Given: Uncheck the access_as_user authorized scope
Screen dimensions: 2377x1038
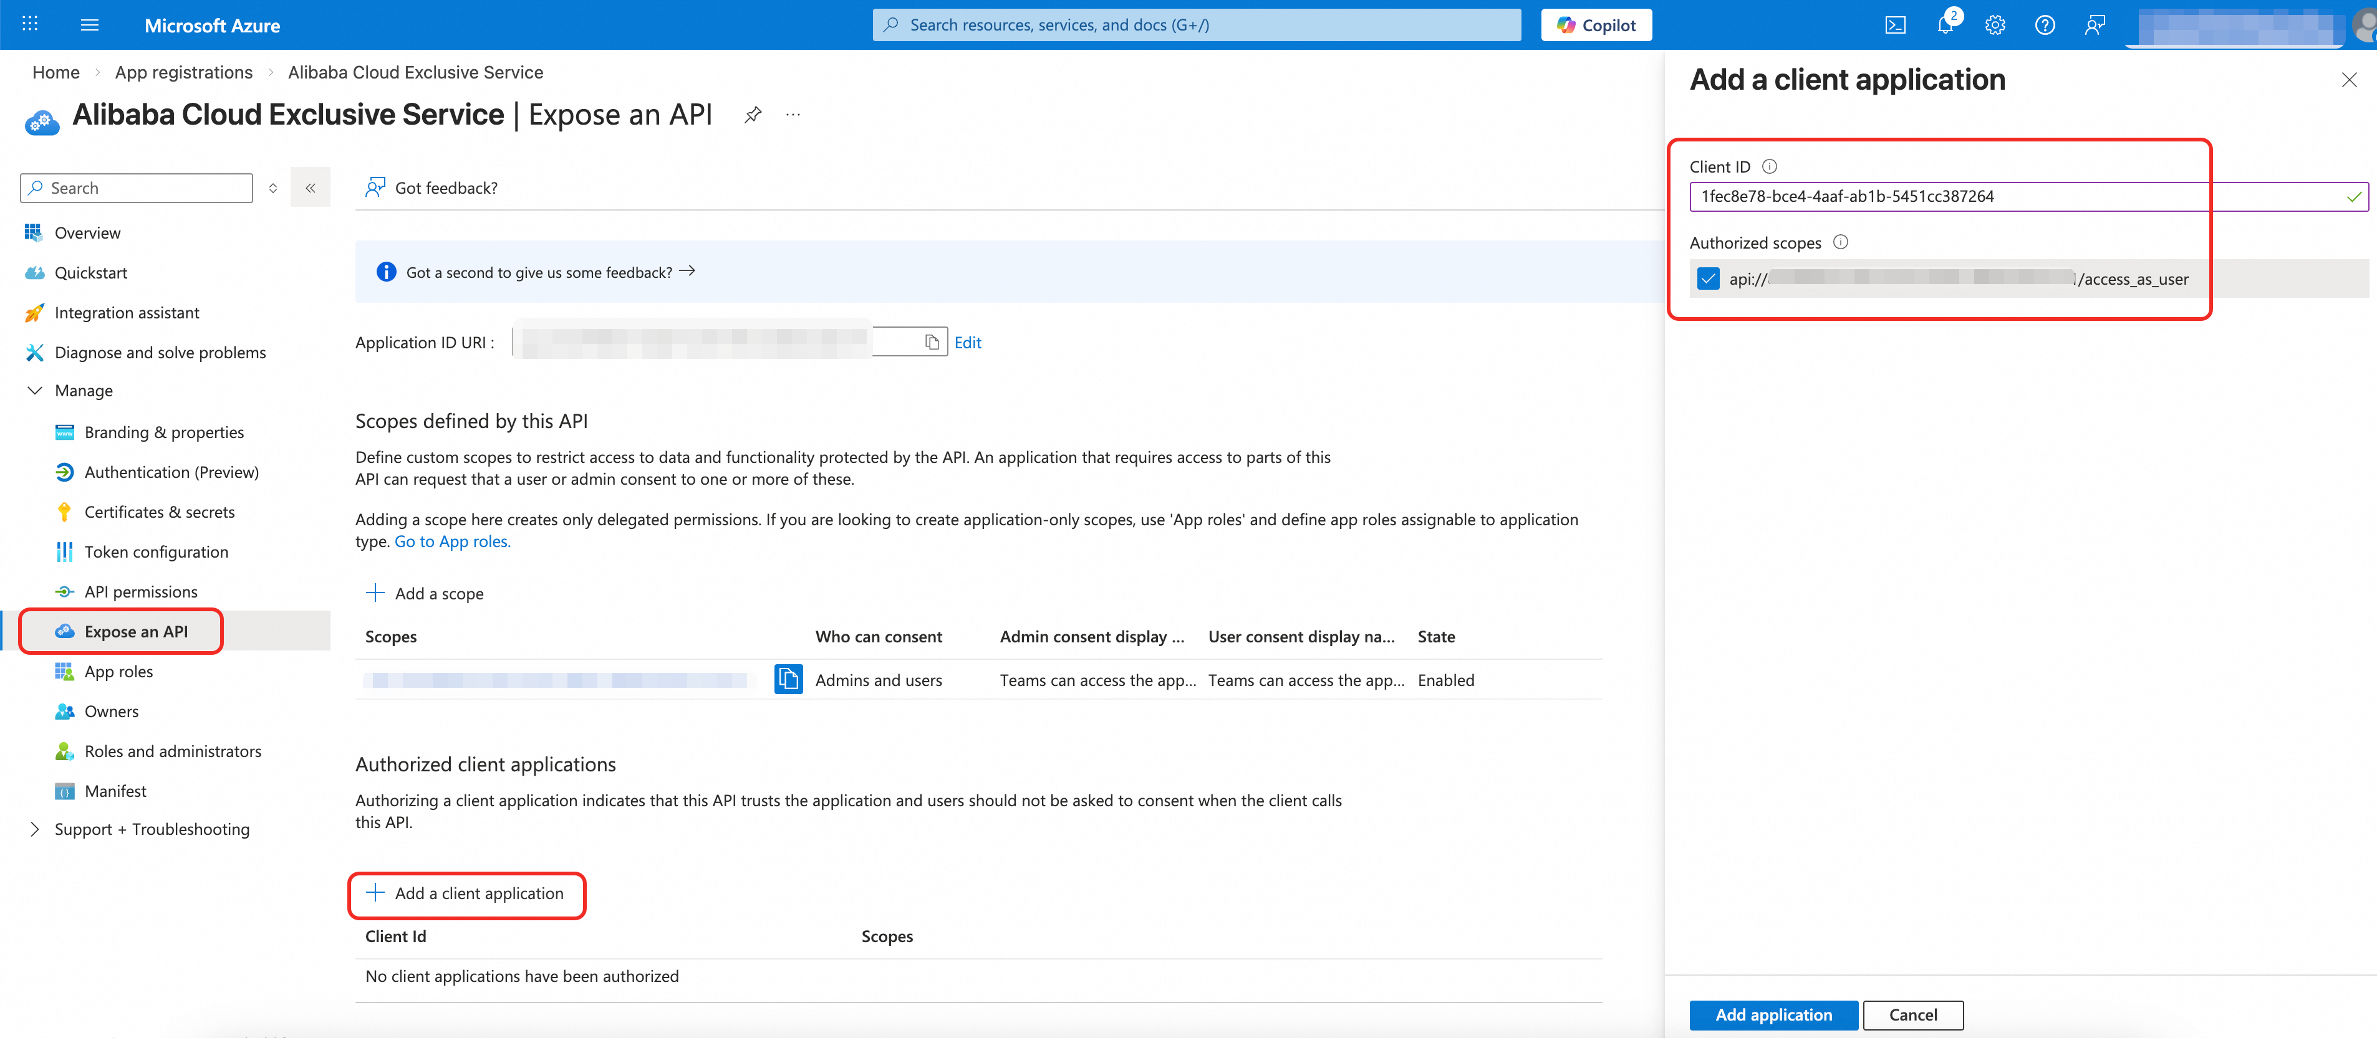Looking at the screenshot, I should (1708, 279).
